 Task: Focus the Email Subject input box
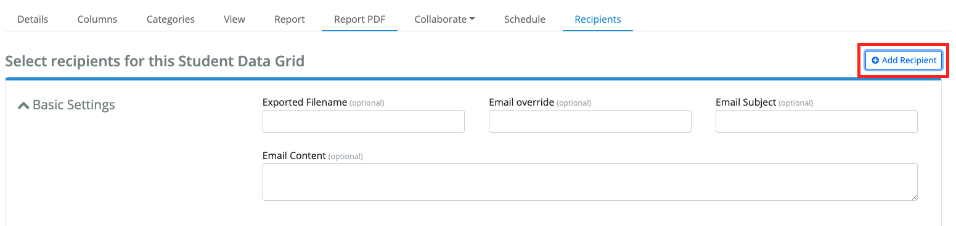tap(817, 122)
